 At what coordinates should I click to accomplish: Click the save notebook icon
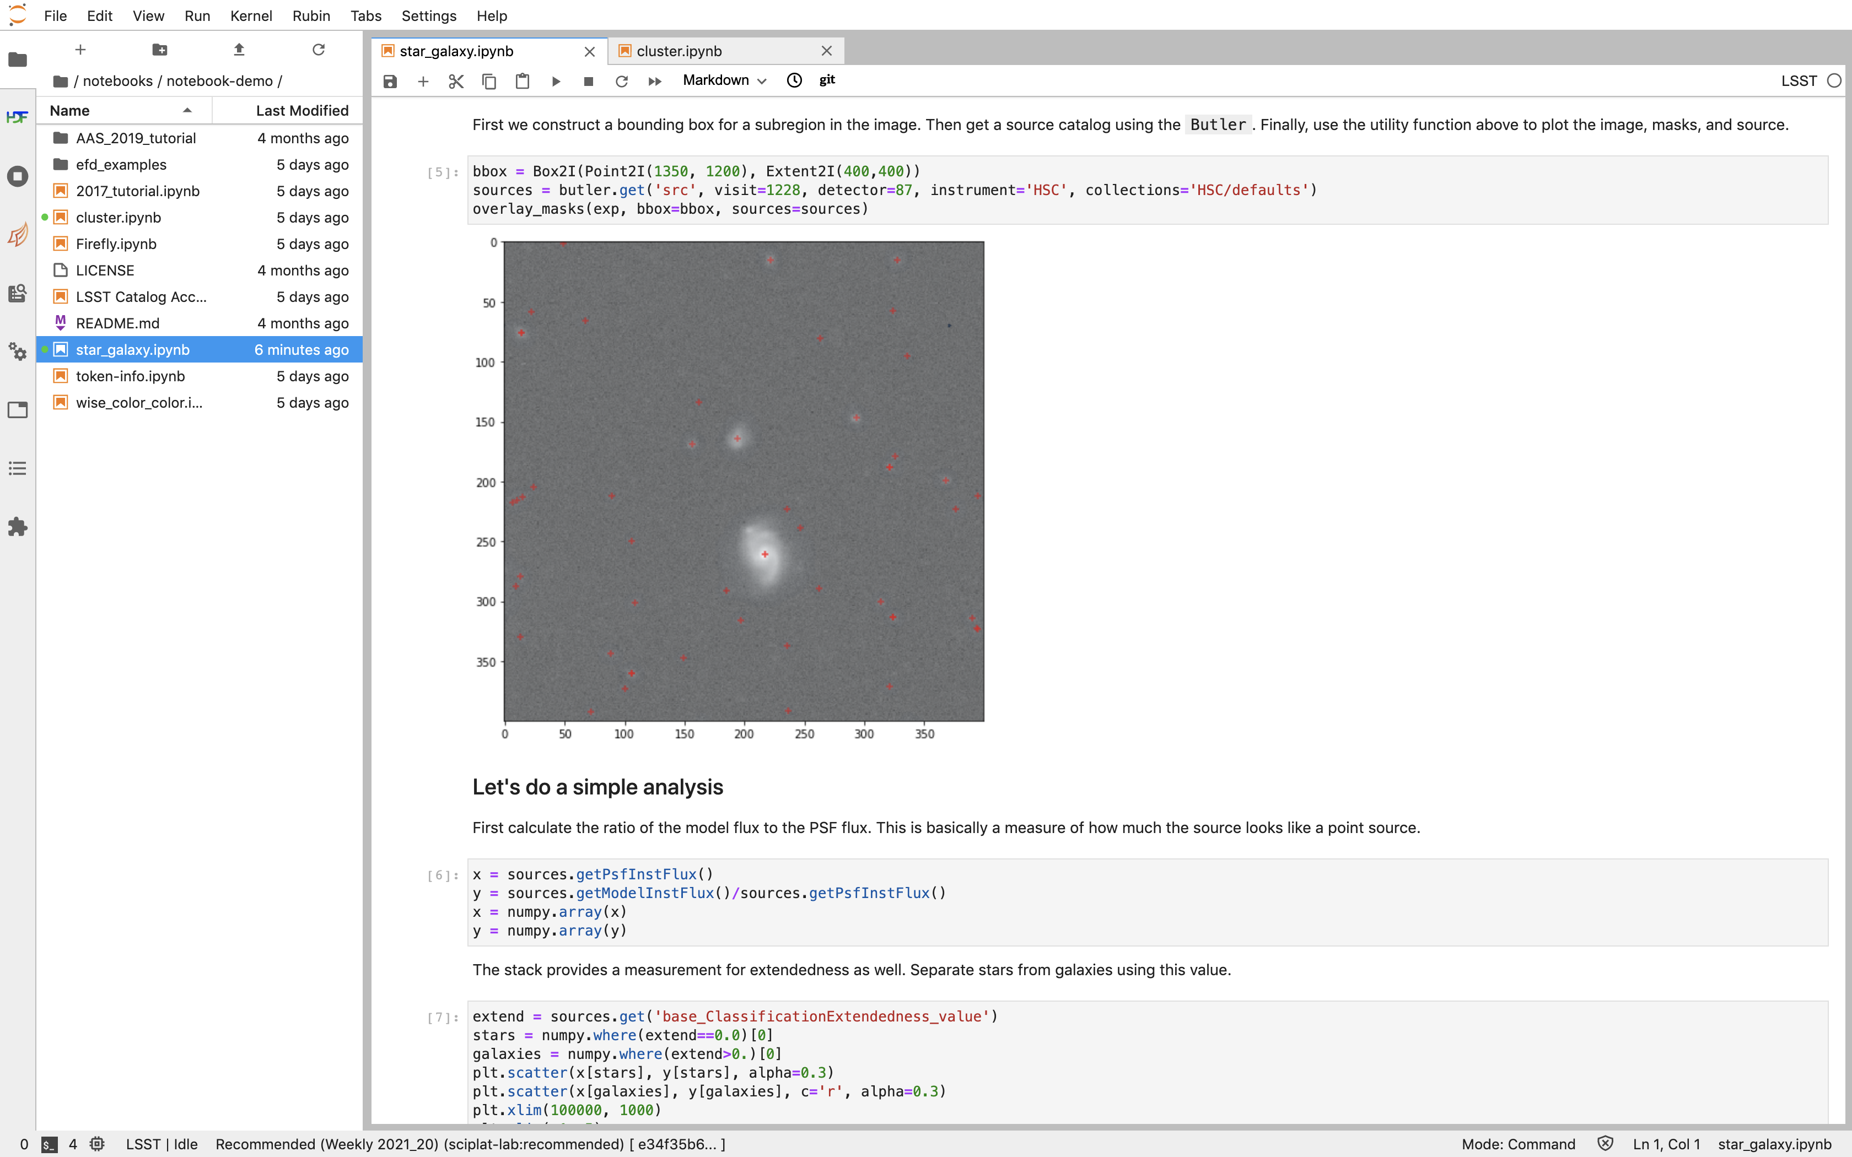coord(389,80)
